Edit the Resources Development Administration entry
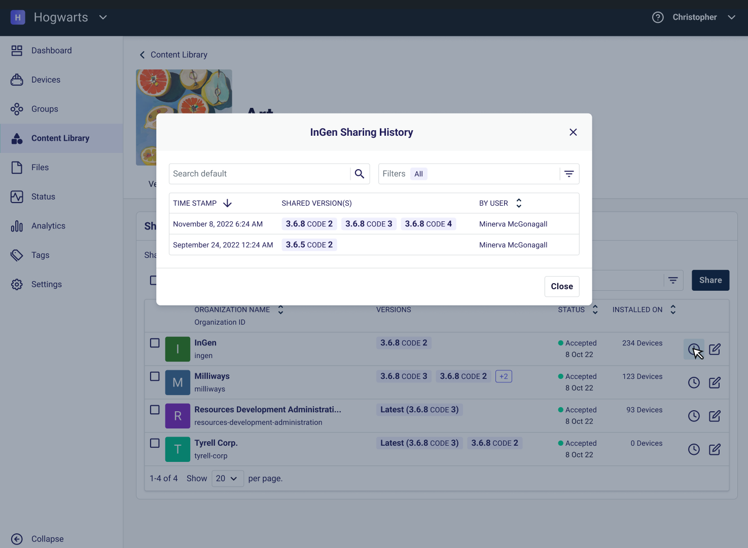 [715, 416]
